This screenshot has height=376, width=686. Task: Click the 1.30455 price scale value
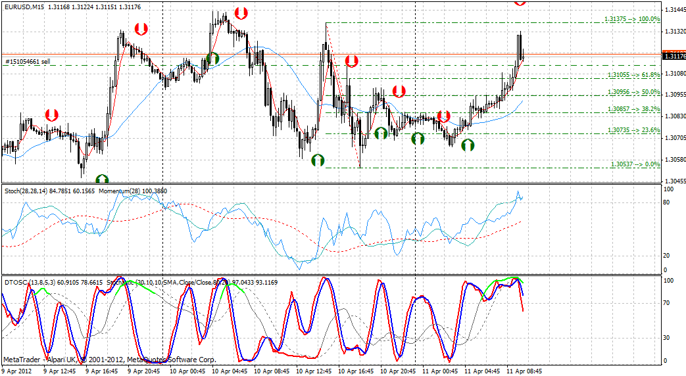675,181
